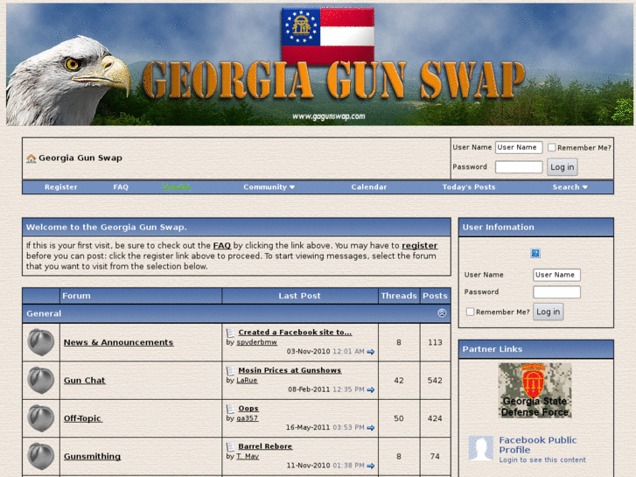Click the FAQ link in welcome text
Screen dimensions: 636x477
tap(222, 246)
